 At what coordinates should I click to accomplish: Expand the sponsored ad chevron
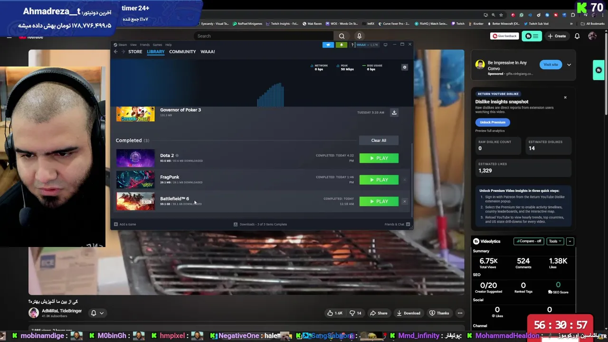569,65
